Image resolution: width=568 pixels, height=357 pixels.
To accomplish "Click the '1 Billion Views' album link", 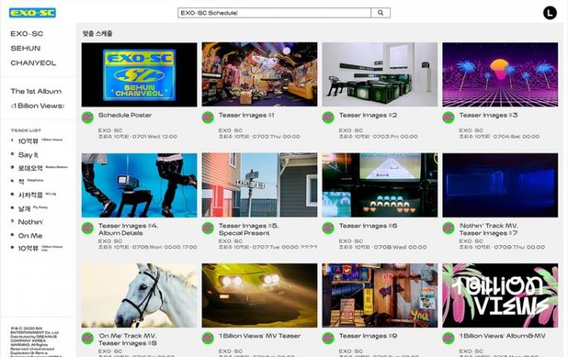I will click(x=37, y=105).
